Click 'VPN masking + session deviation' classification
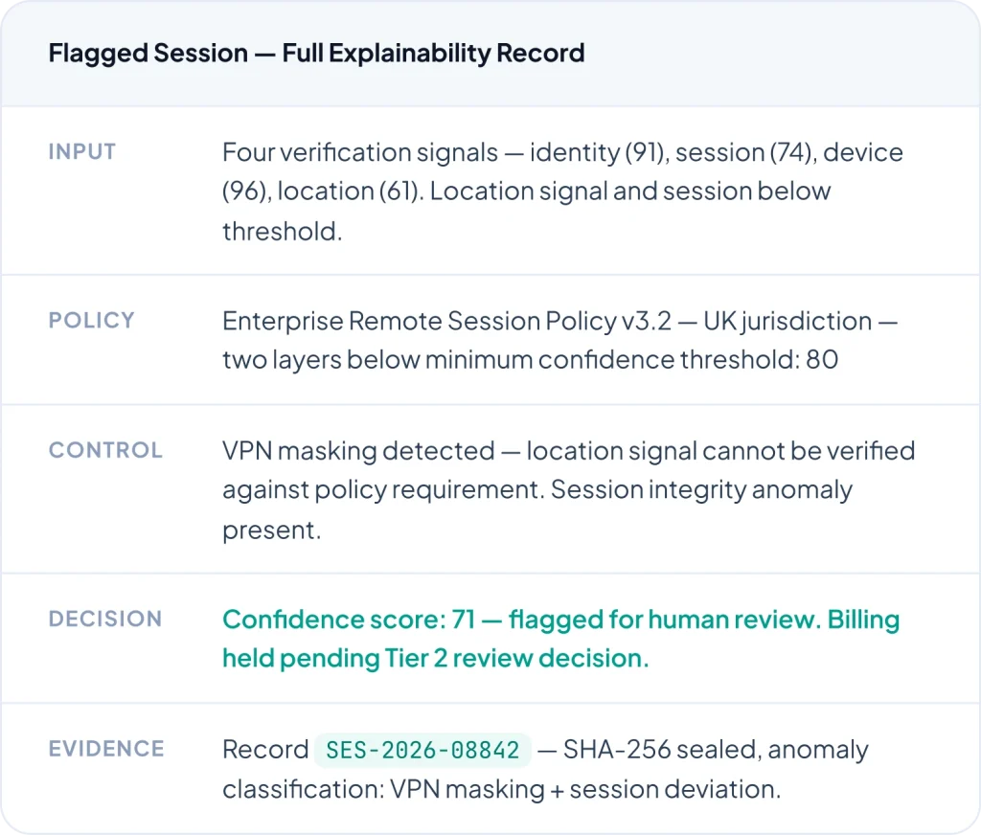 coord(583,789)
